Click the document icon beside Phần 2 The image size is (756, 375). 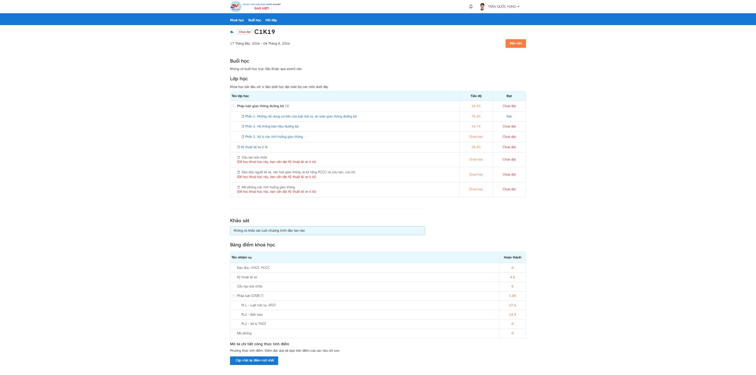tap(243, 127)
